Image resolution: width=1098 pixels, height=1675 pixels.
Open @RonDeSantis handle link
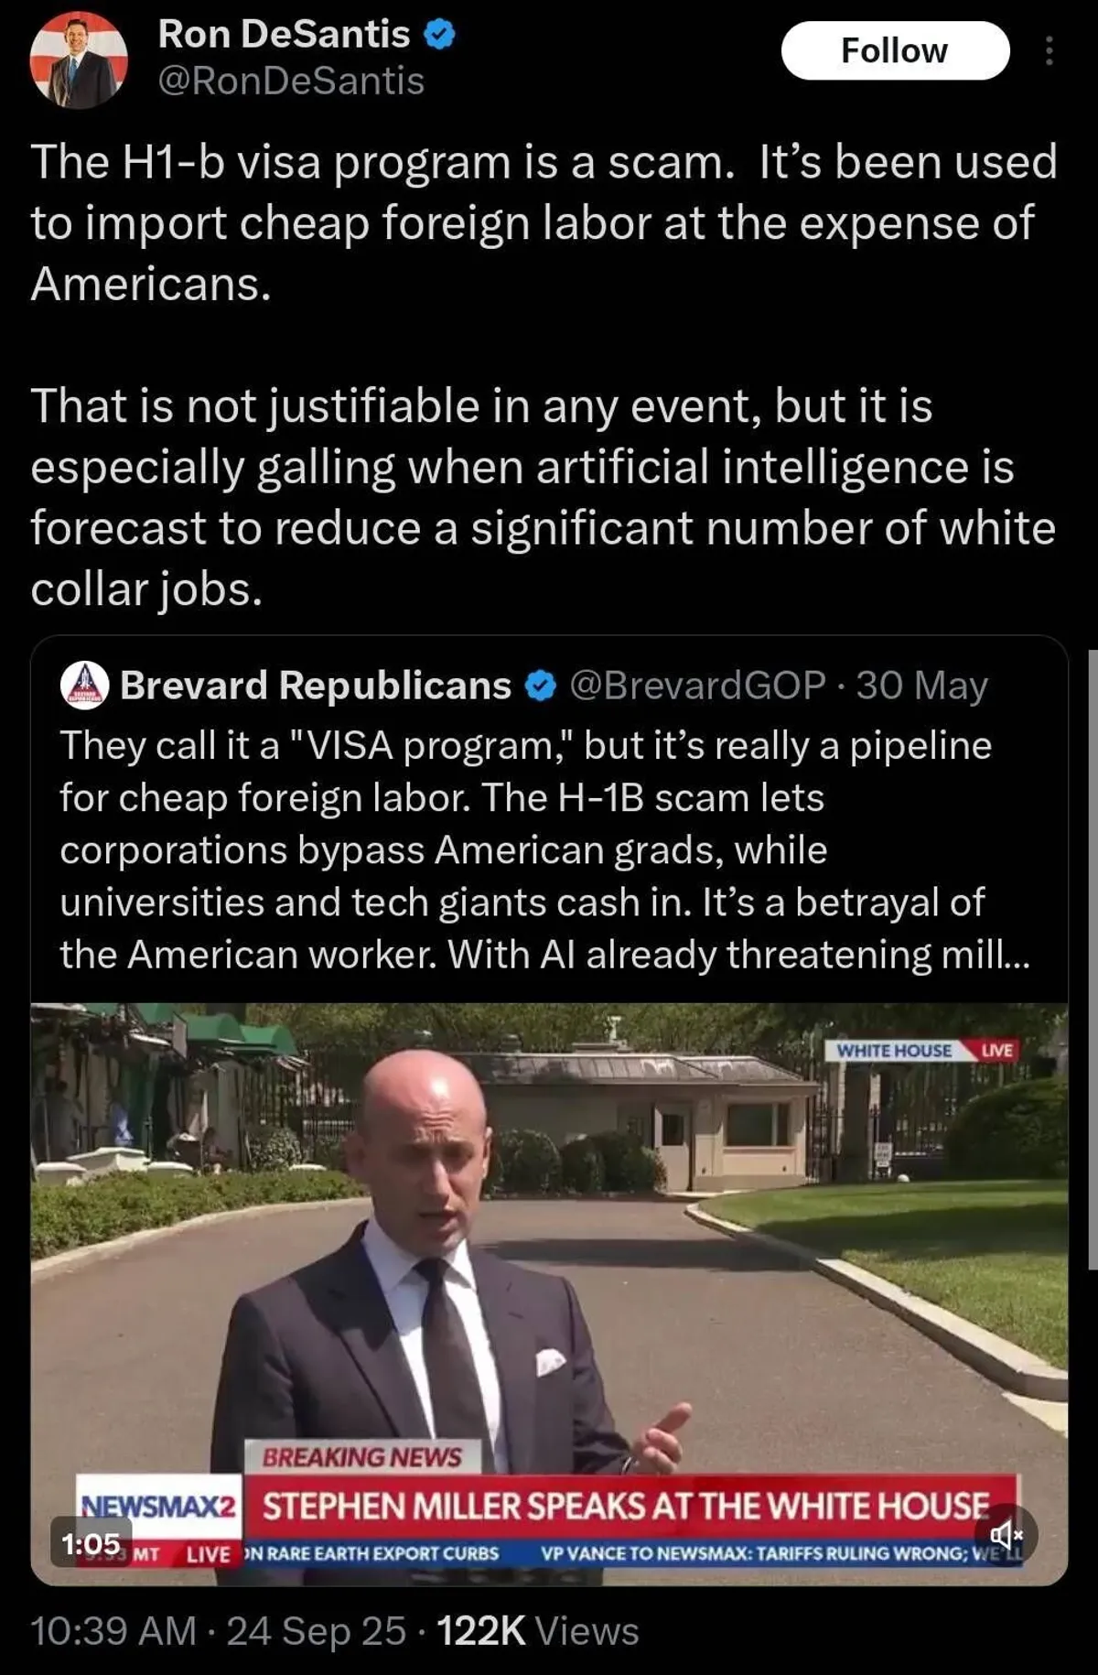point(291,81)
